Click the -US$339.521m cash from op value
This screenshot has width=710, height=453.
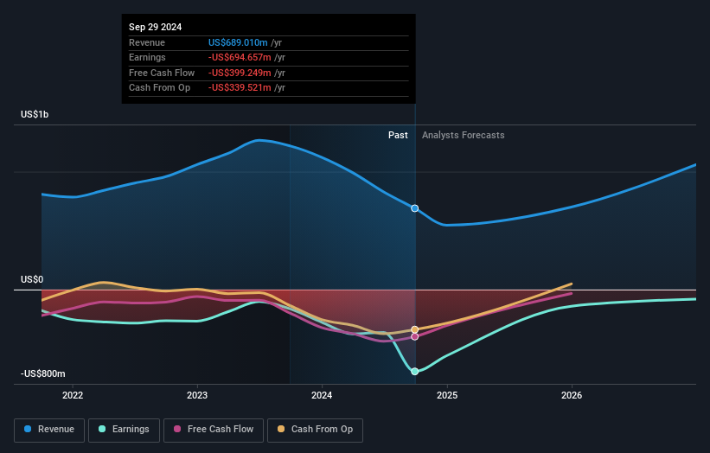click(x=240, y=88)
